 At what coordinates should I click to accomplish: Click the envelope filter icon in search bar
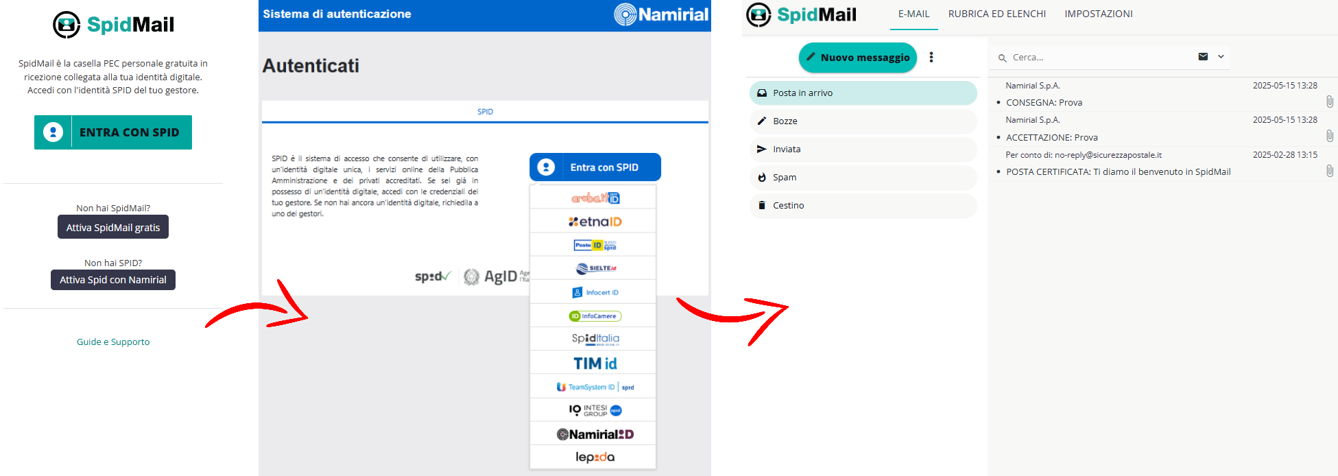point(1203,57)
